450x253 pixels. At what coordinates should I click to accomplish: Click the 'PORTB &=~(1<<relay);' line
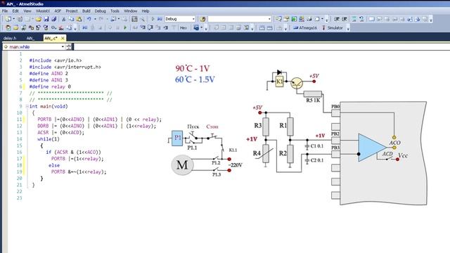79,171
